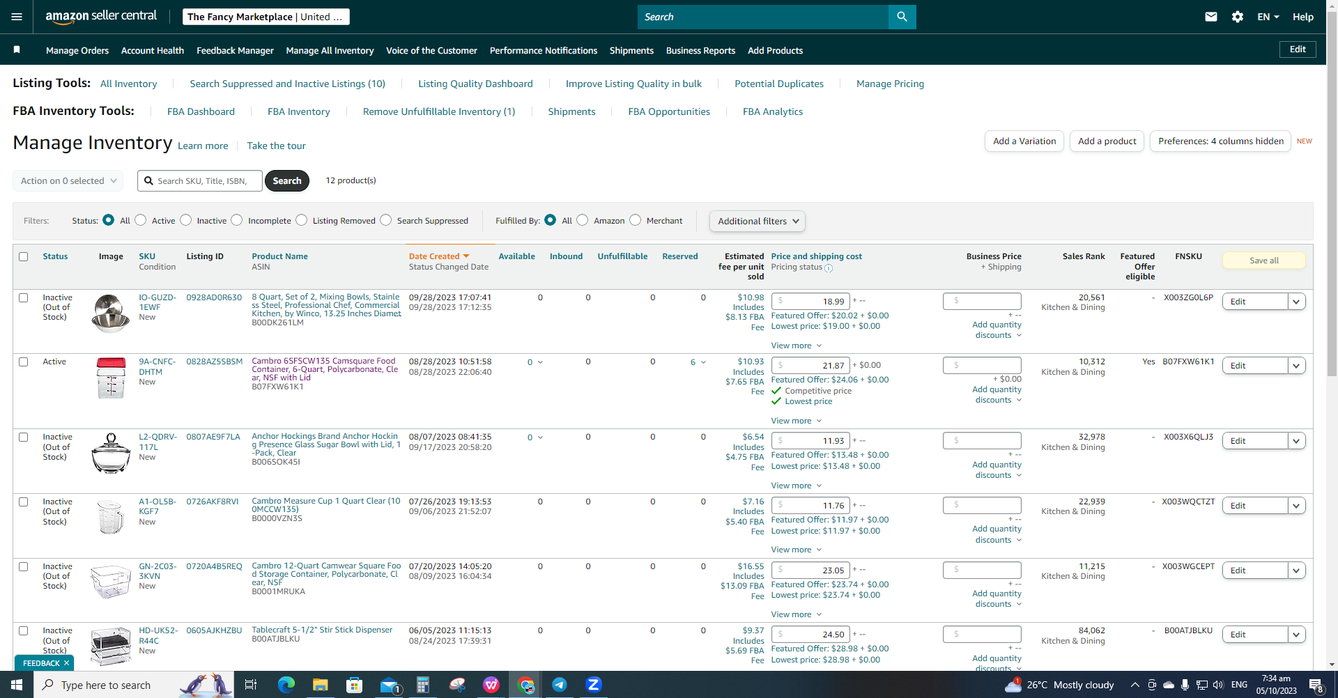The width and height of the screenshot is (1338, 698).
Task: Open Edit dropdown arrow for Cambro 6SFSCW135 row
Action: coord(1296,366)
